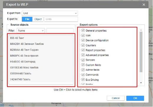Screen dimensions: 153x107
Task: Select unit 655 48 Тент
Action: pyautogui.click(x=41, y=38)
